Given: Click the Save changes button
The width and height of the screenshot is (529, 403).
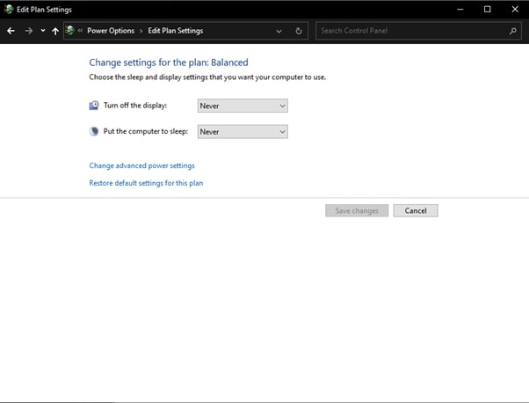Looking at the screenshot, I should click(357, 211).
